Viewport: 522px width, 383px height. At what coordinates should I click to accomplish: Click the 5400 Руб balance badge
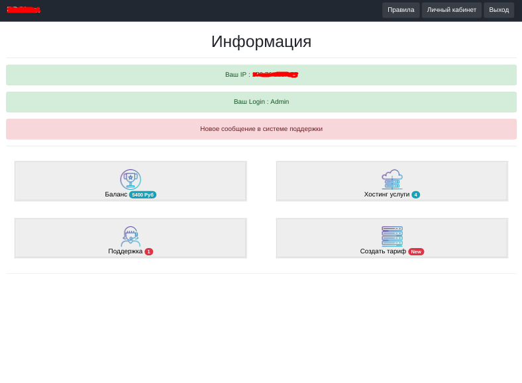tap(142, 195)
